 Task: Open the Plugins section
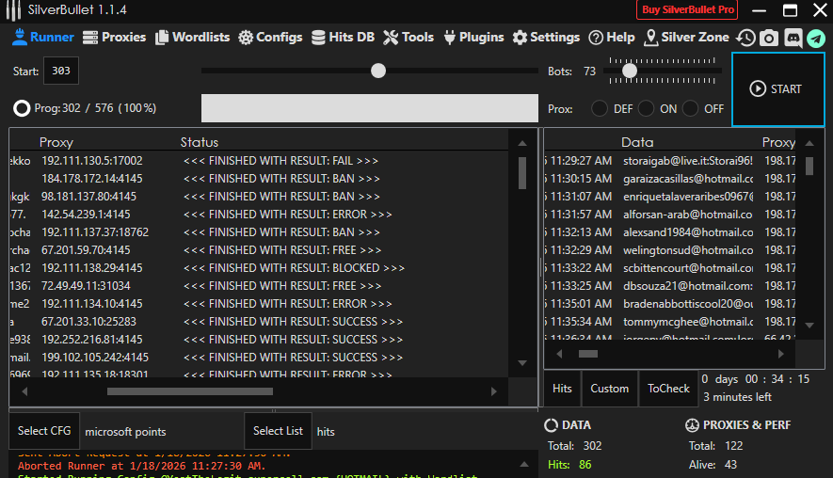473,38
